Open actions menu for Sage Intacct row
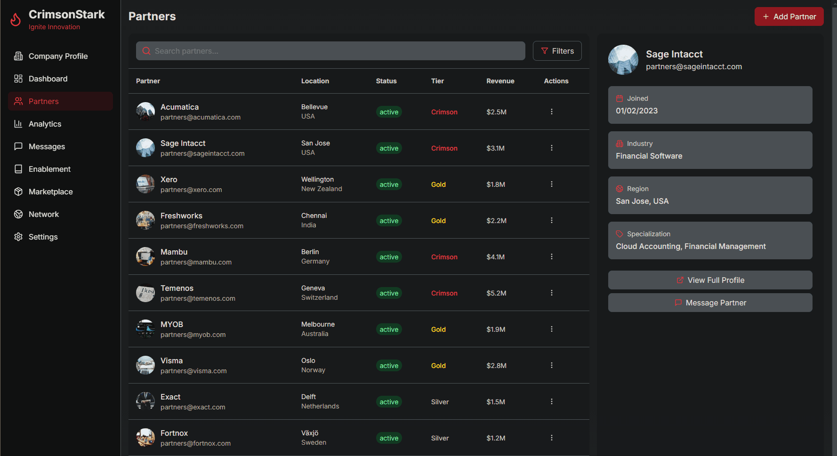The image size is (837, 456). [x=552, y=148]
